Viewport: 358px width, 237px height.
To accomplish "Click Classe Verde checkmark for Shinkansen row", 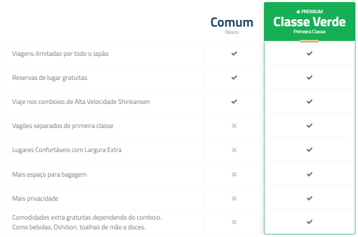I will click(309, 101).
